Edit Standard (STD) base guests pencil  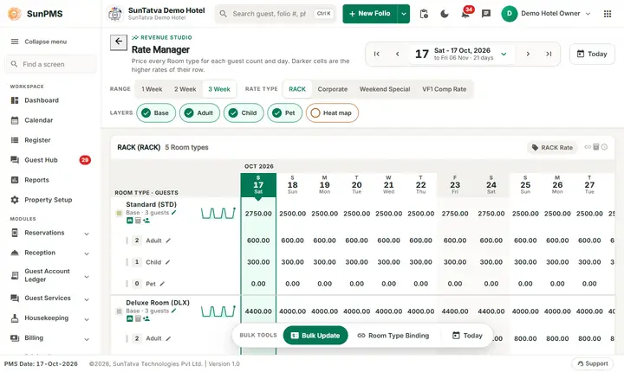click(174, 213)
